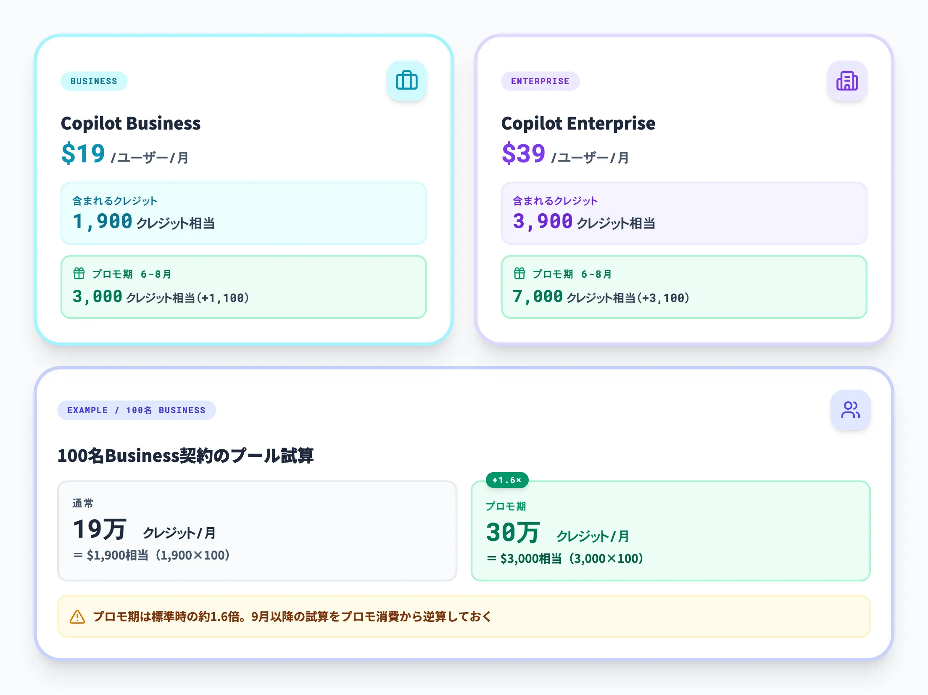Click = $1,900相当 (1,900×100) text
Viewport: 928px width, 695px height.
(151, 555)
